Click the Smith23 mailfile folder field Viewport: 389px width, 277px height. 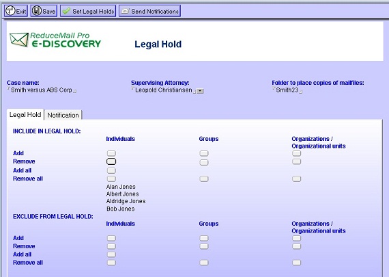coord(287,90)
